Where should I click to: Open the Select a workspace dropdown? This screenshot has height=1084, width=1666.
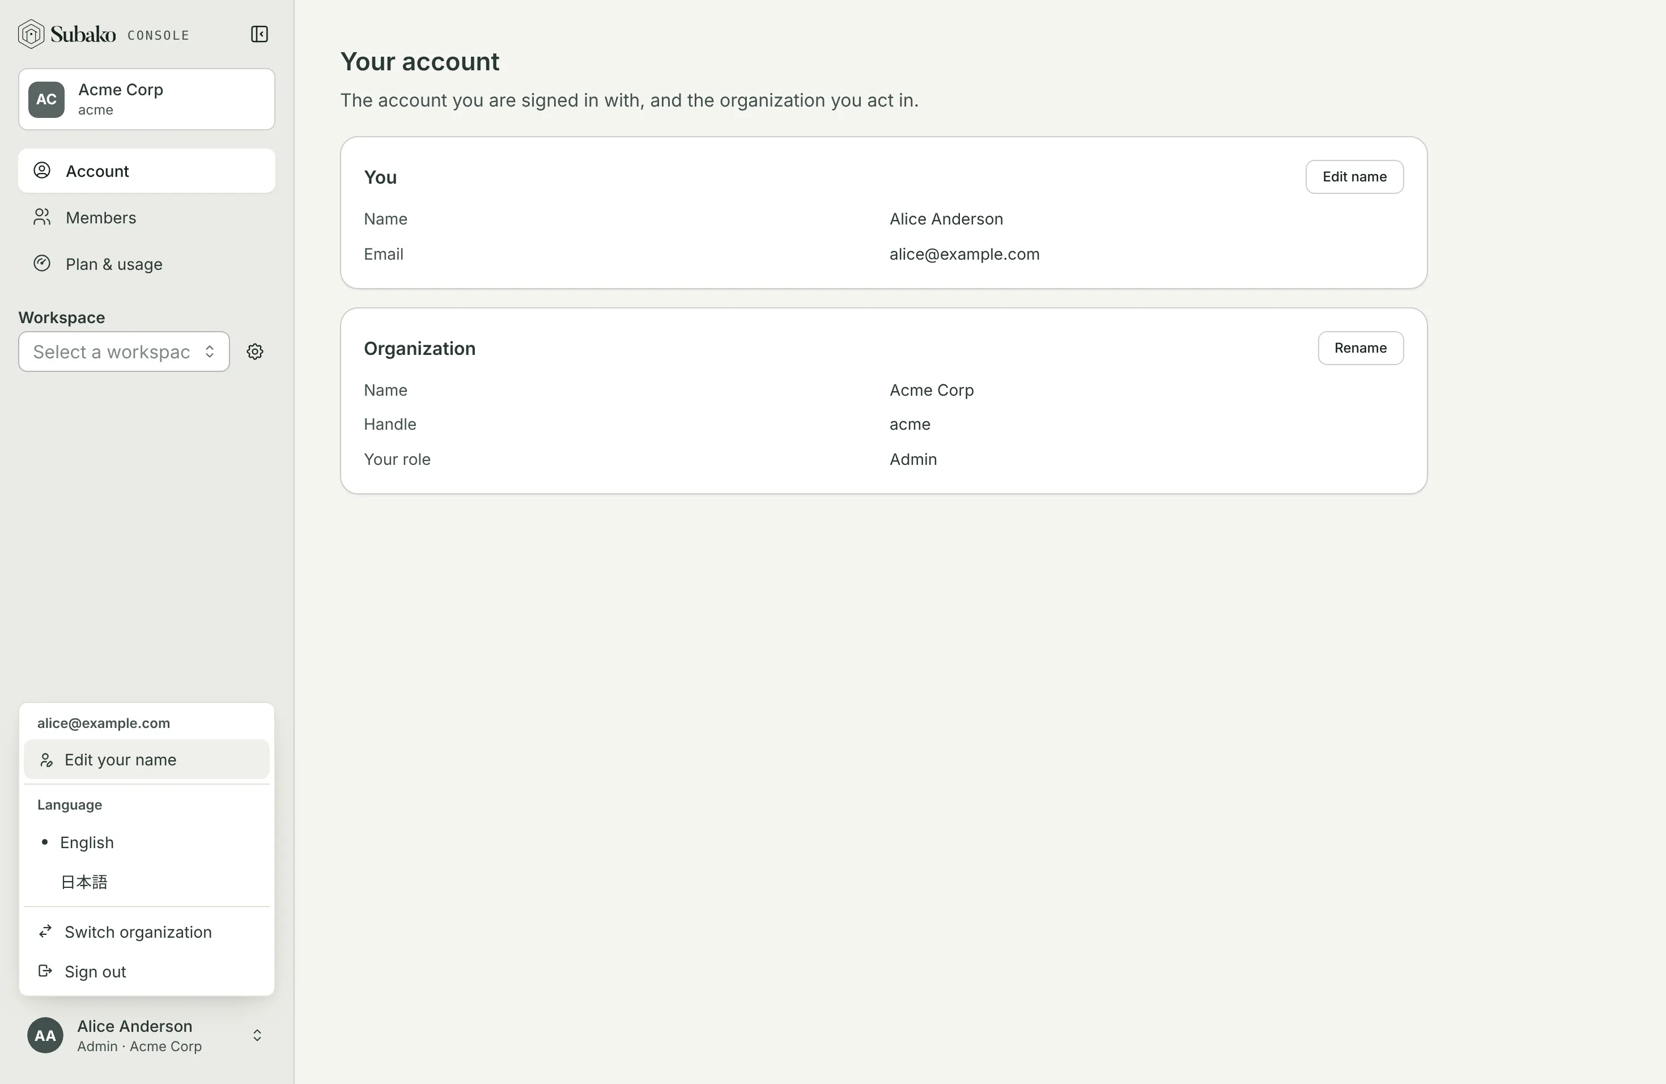pos(124,352)
